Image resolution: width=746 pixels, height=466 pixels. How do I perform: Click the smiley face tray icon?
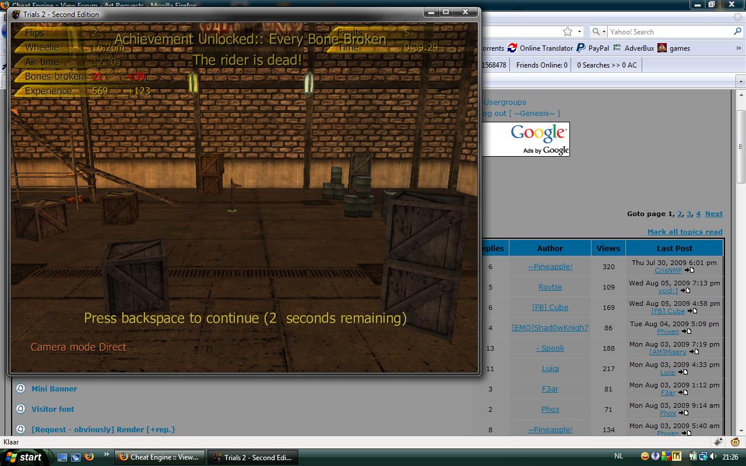tap(645, 457)
